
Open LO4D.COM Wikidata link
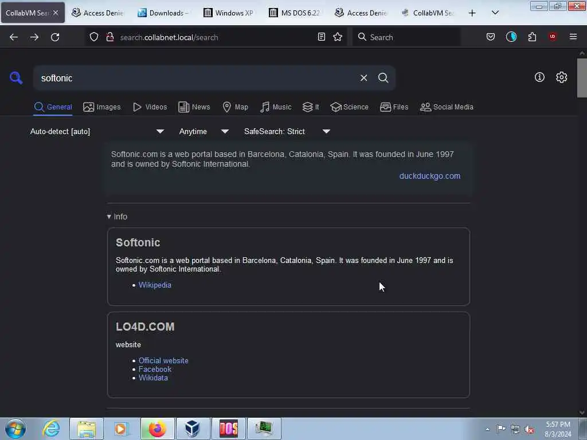click(153, 378)
